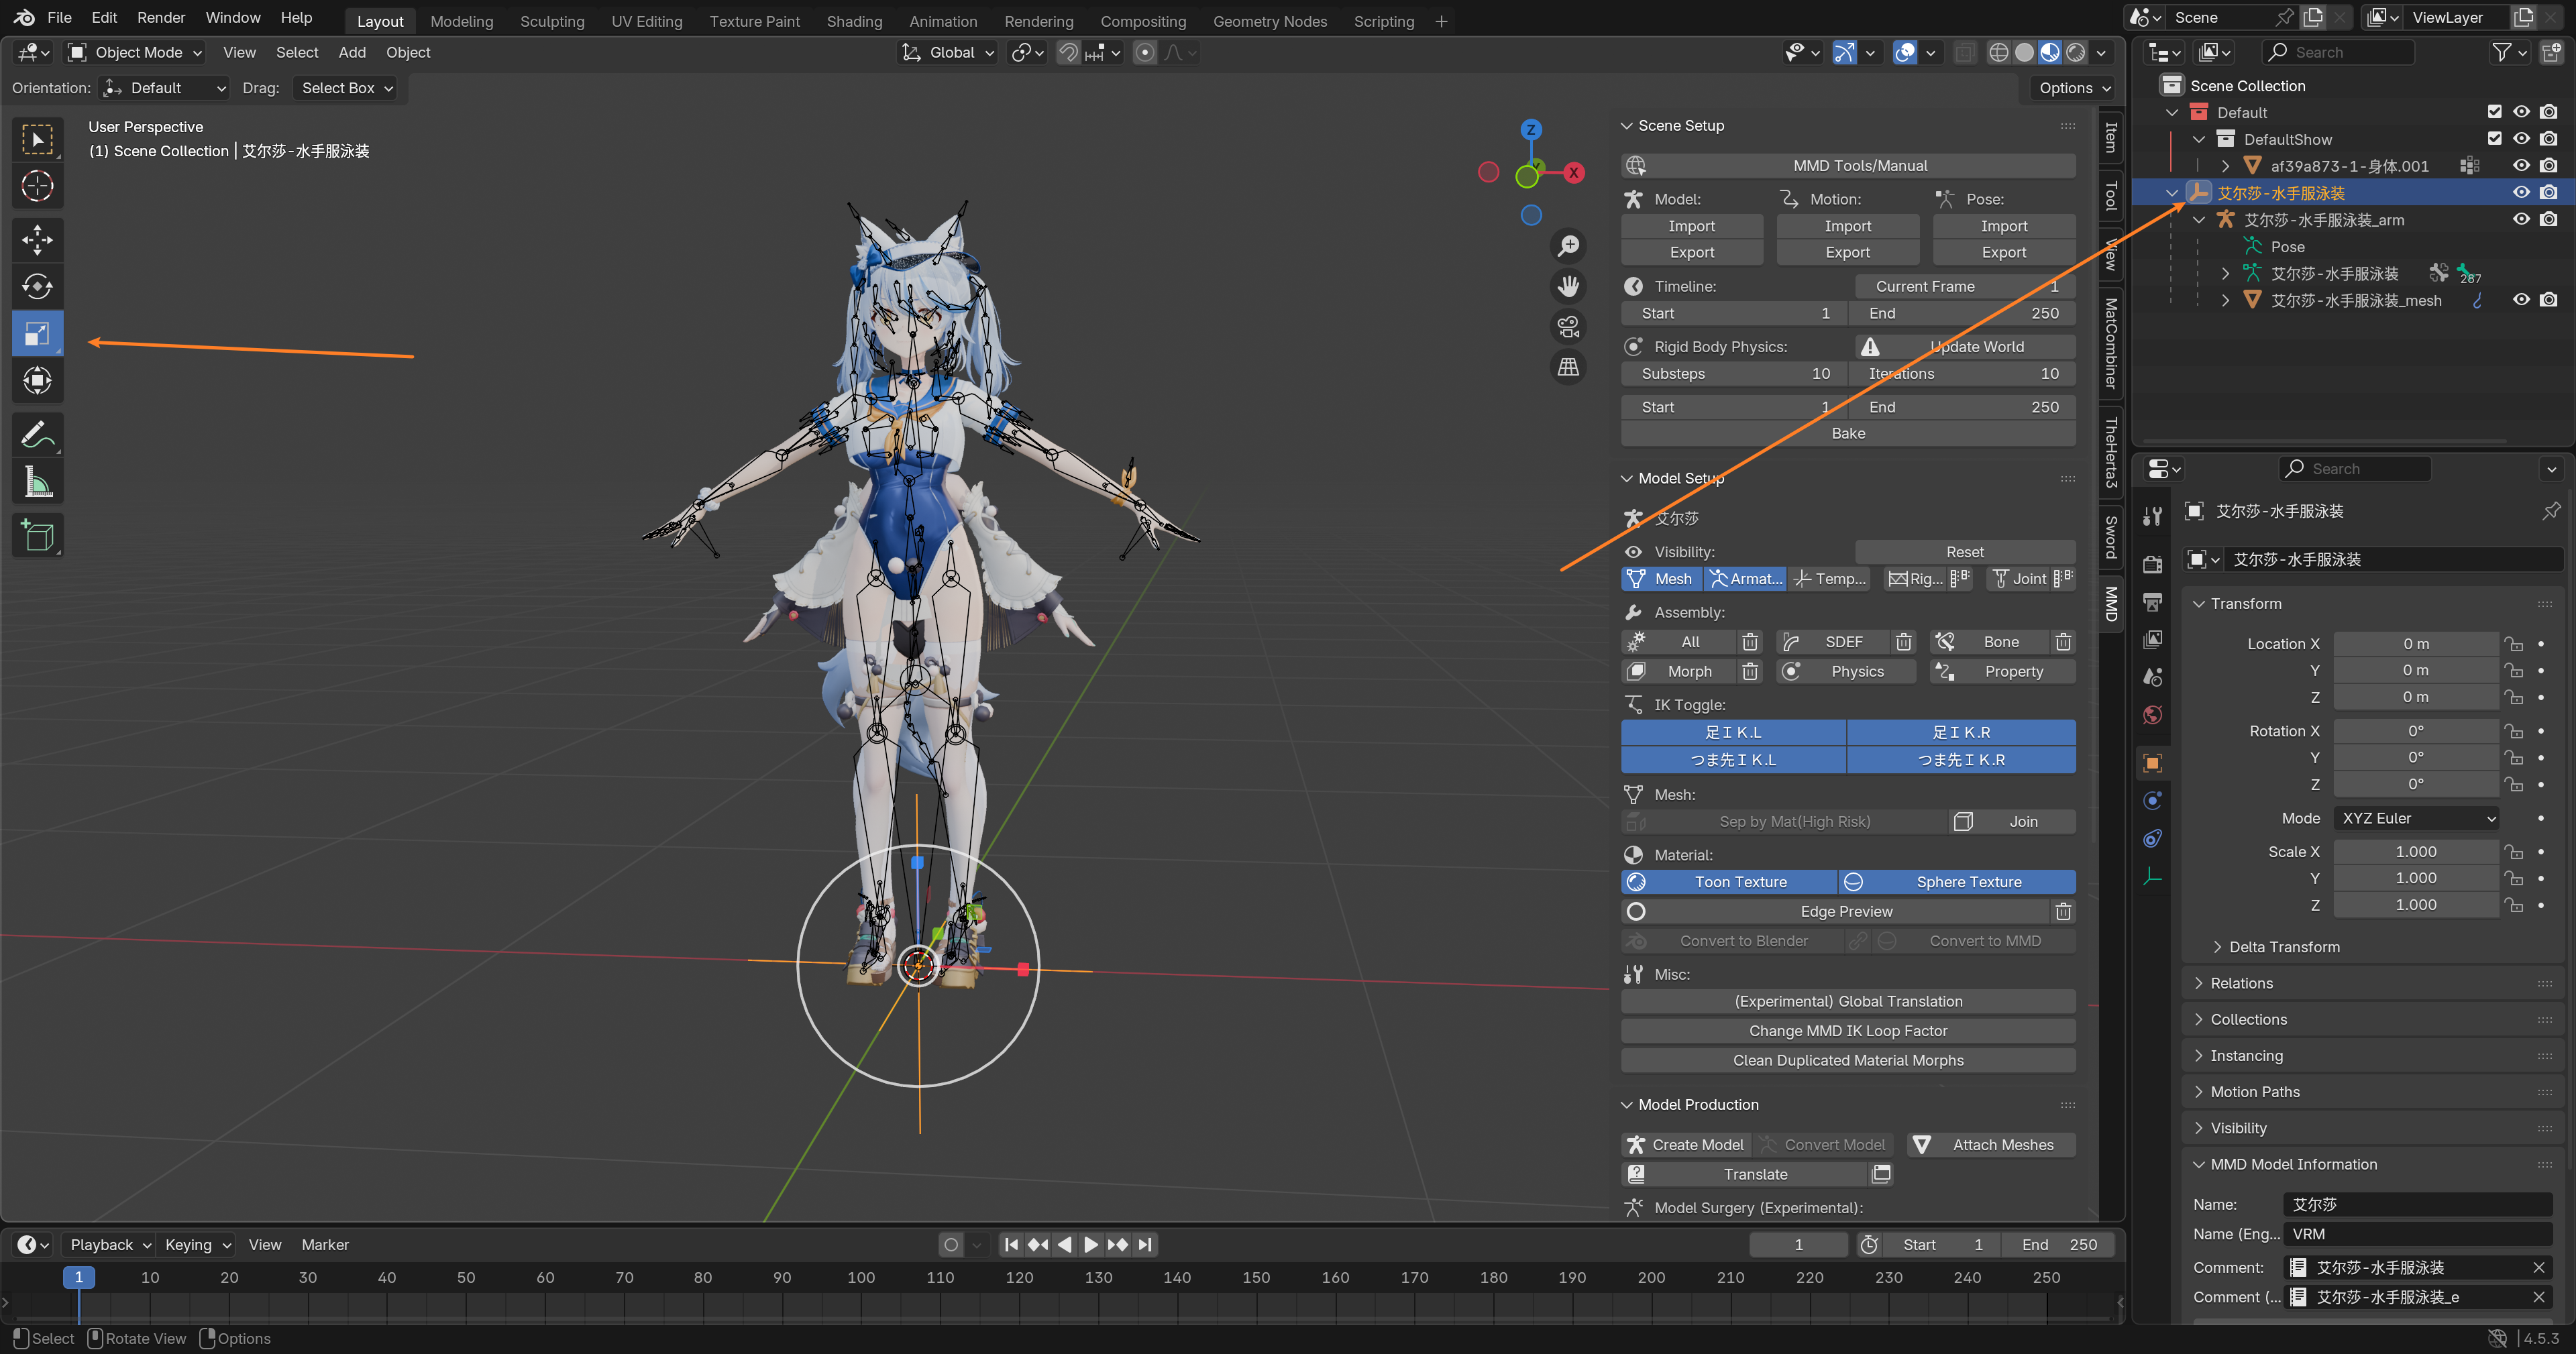The image size is (2576, 1354).
Task: Open the Object properties tab icon
Action: pyautogui.click(x=2153, y=763)
